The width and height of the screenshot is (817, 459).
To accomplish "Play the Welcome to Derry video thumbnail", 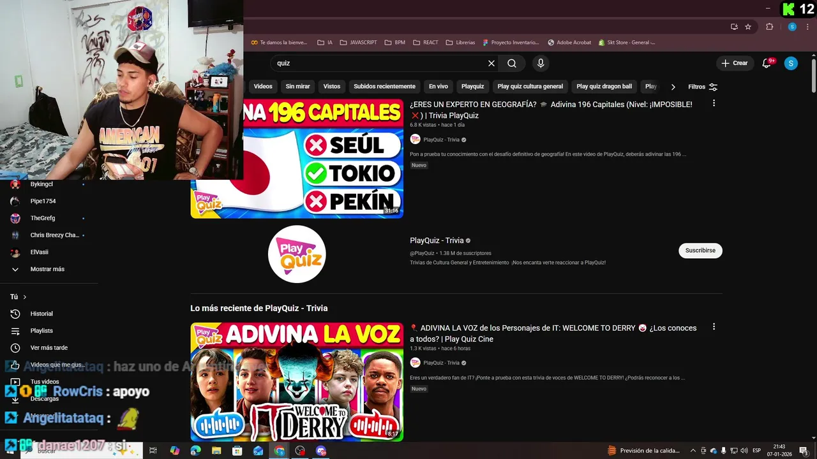I will [x=297, y=381].
